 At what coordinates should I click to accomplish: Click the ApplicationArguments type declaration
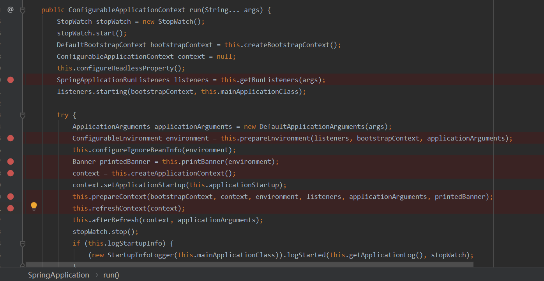(x=111, y=126)
